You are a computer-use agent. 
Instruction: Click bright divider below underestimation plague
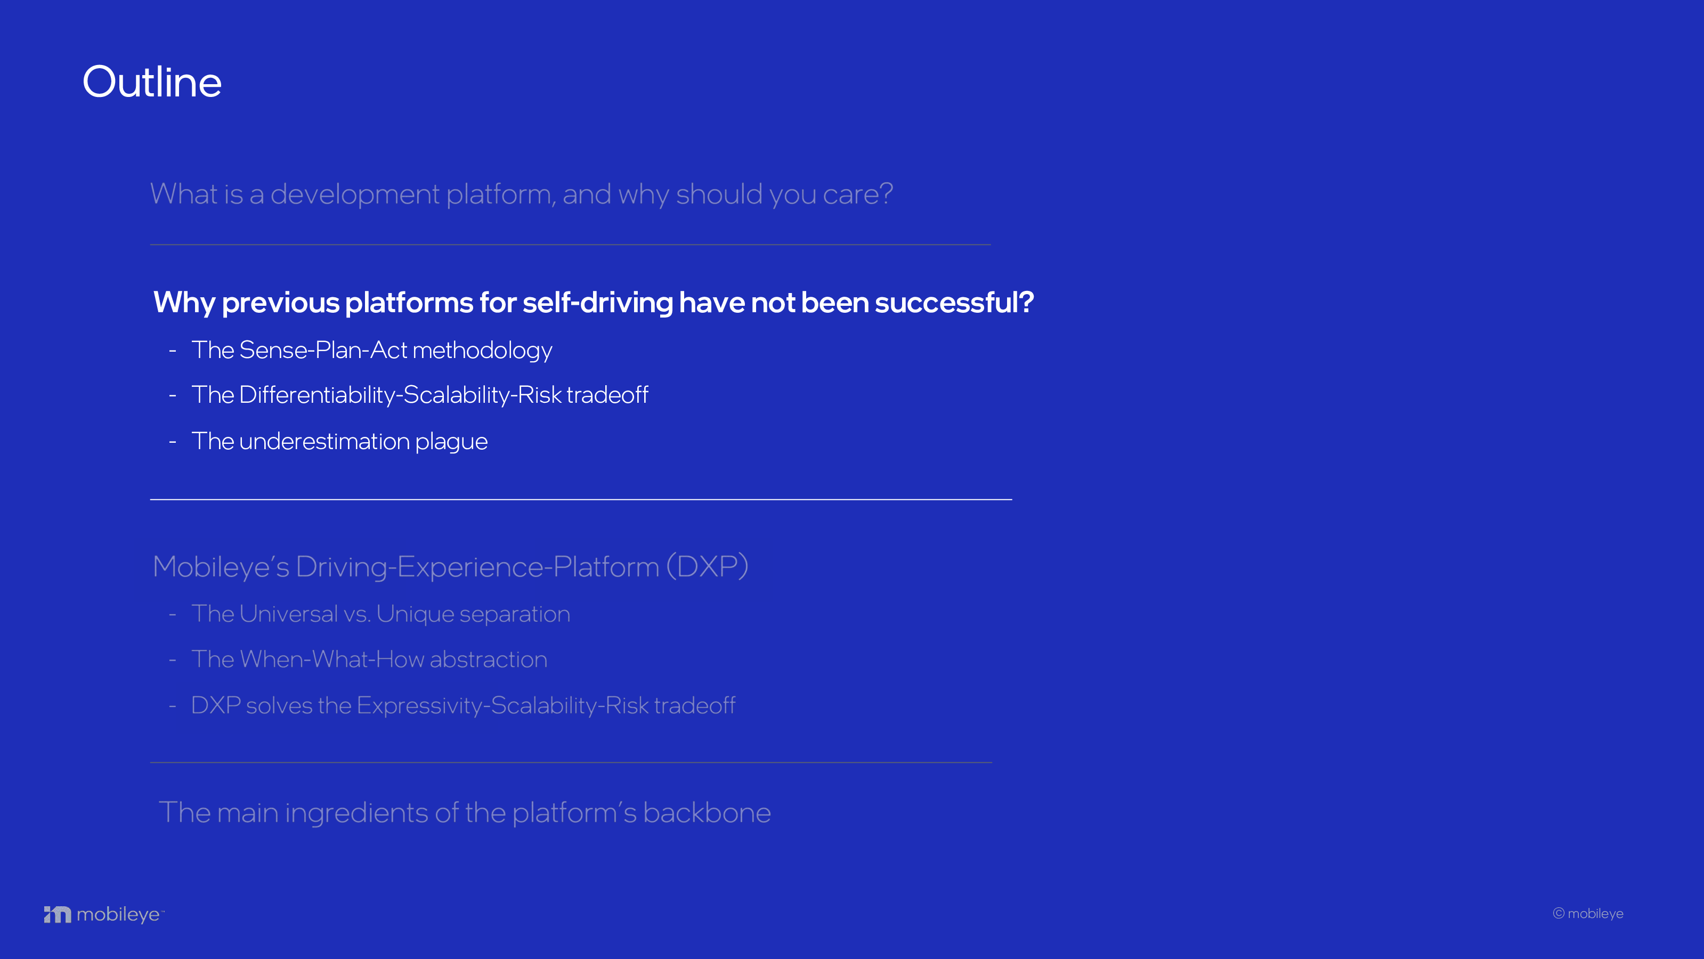pyautogui.click(x=581, y=499)
